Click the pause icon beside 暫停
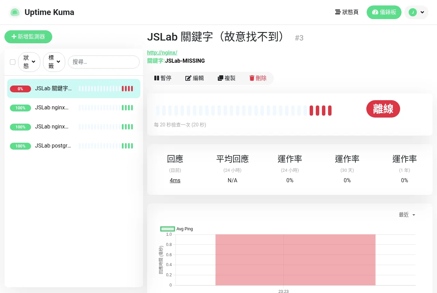This screenshot has width=437, height=293. pyautogui.click(x=157, y=78)
